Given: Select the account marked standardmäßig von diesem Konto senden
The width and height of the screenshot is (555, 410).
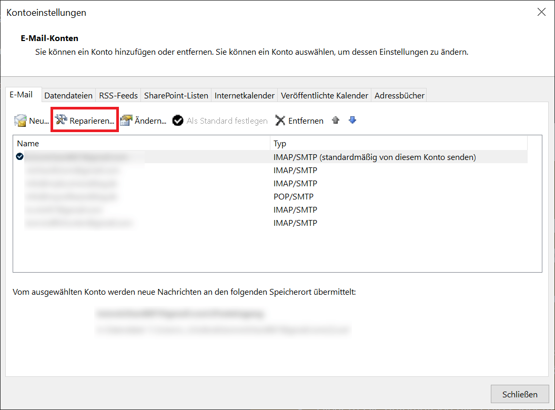Looking at the screenshot, I should tap(271, 157).
